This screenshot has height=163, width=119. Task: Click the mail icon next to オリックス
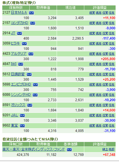pos(30,105)
